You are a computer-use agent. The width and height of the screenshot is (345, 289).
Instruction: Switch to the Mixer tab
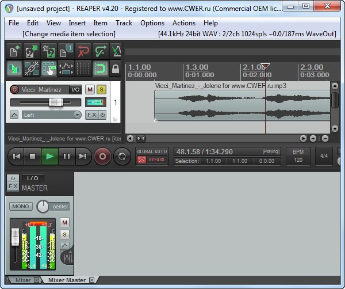pyautogui.click(x=23, y=280)
